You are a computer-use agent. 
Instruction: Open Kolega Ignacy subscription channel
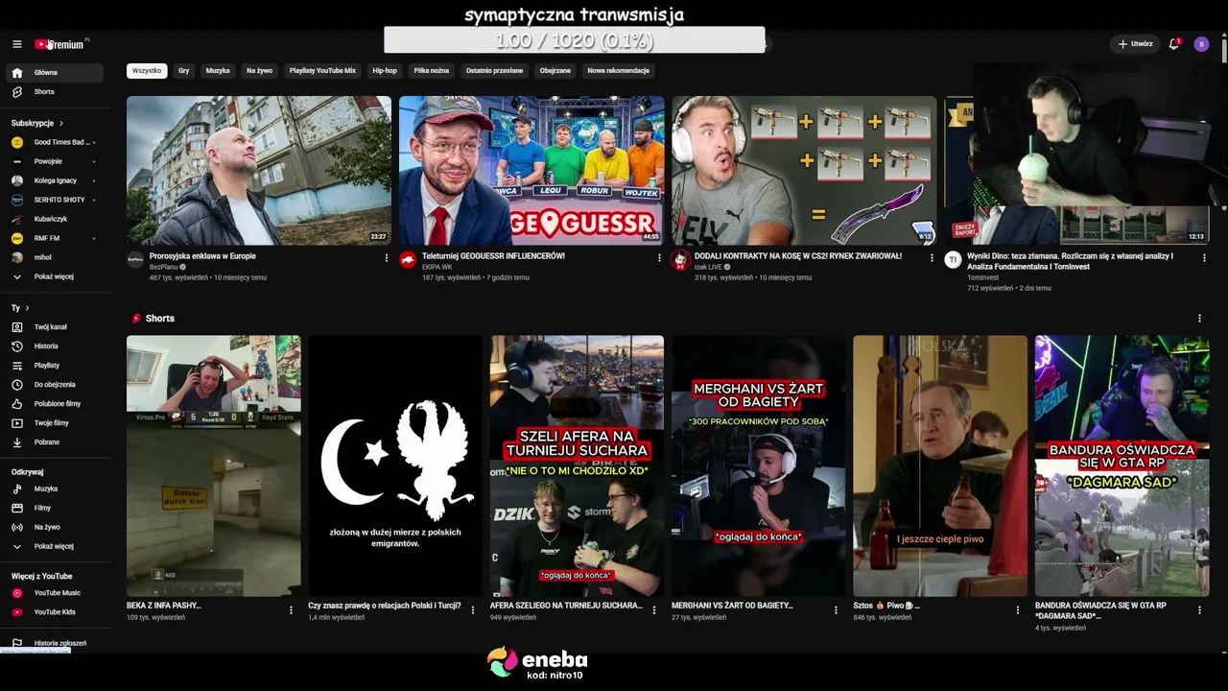coord(55,181)
